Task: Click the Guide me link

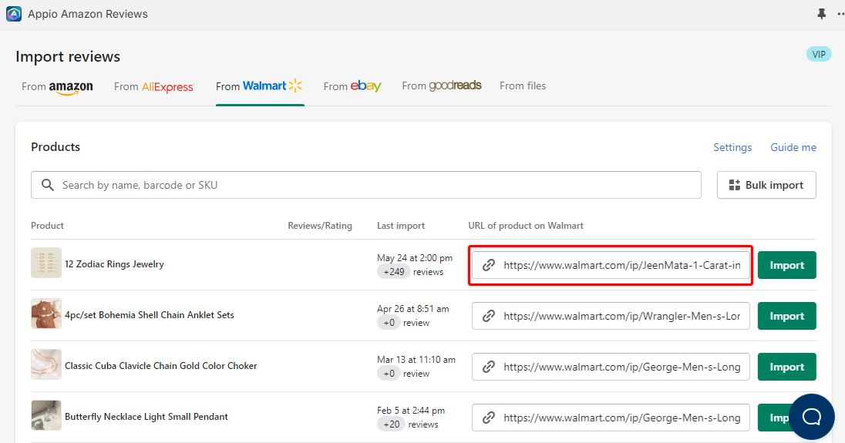Action: (793, 147)
